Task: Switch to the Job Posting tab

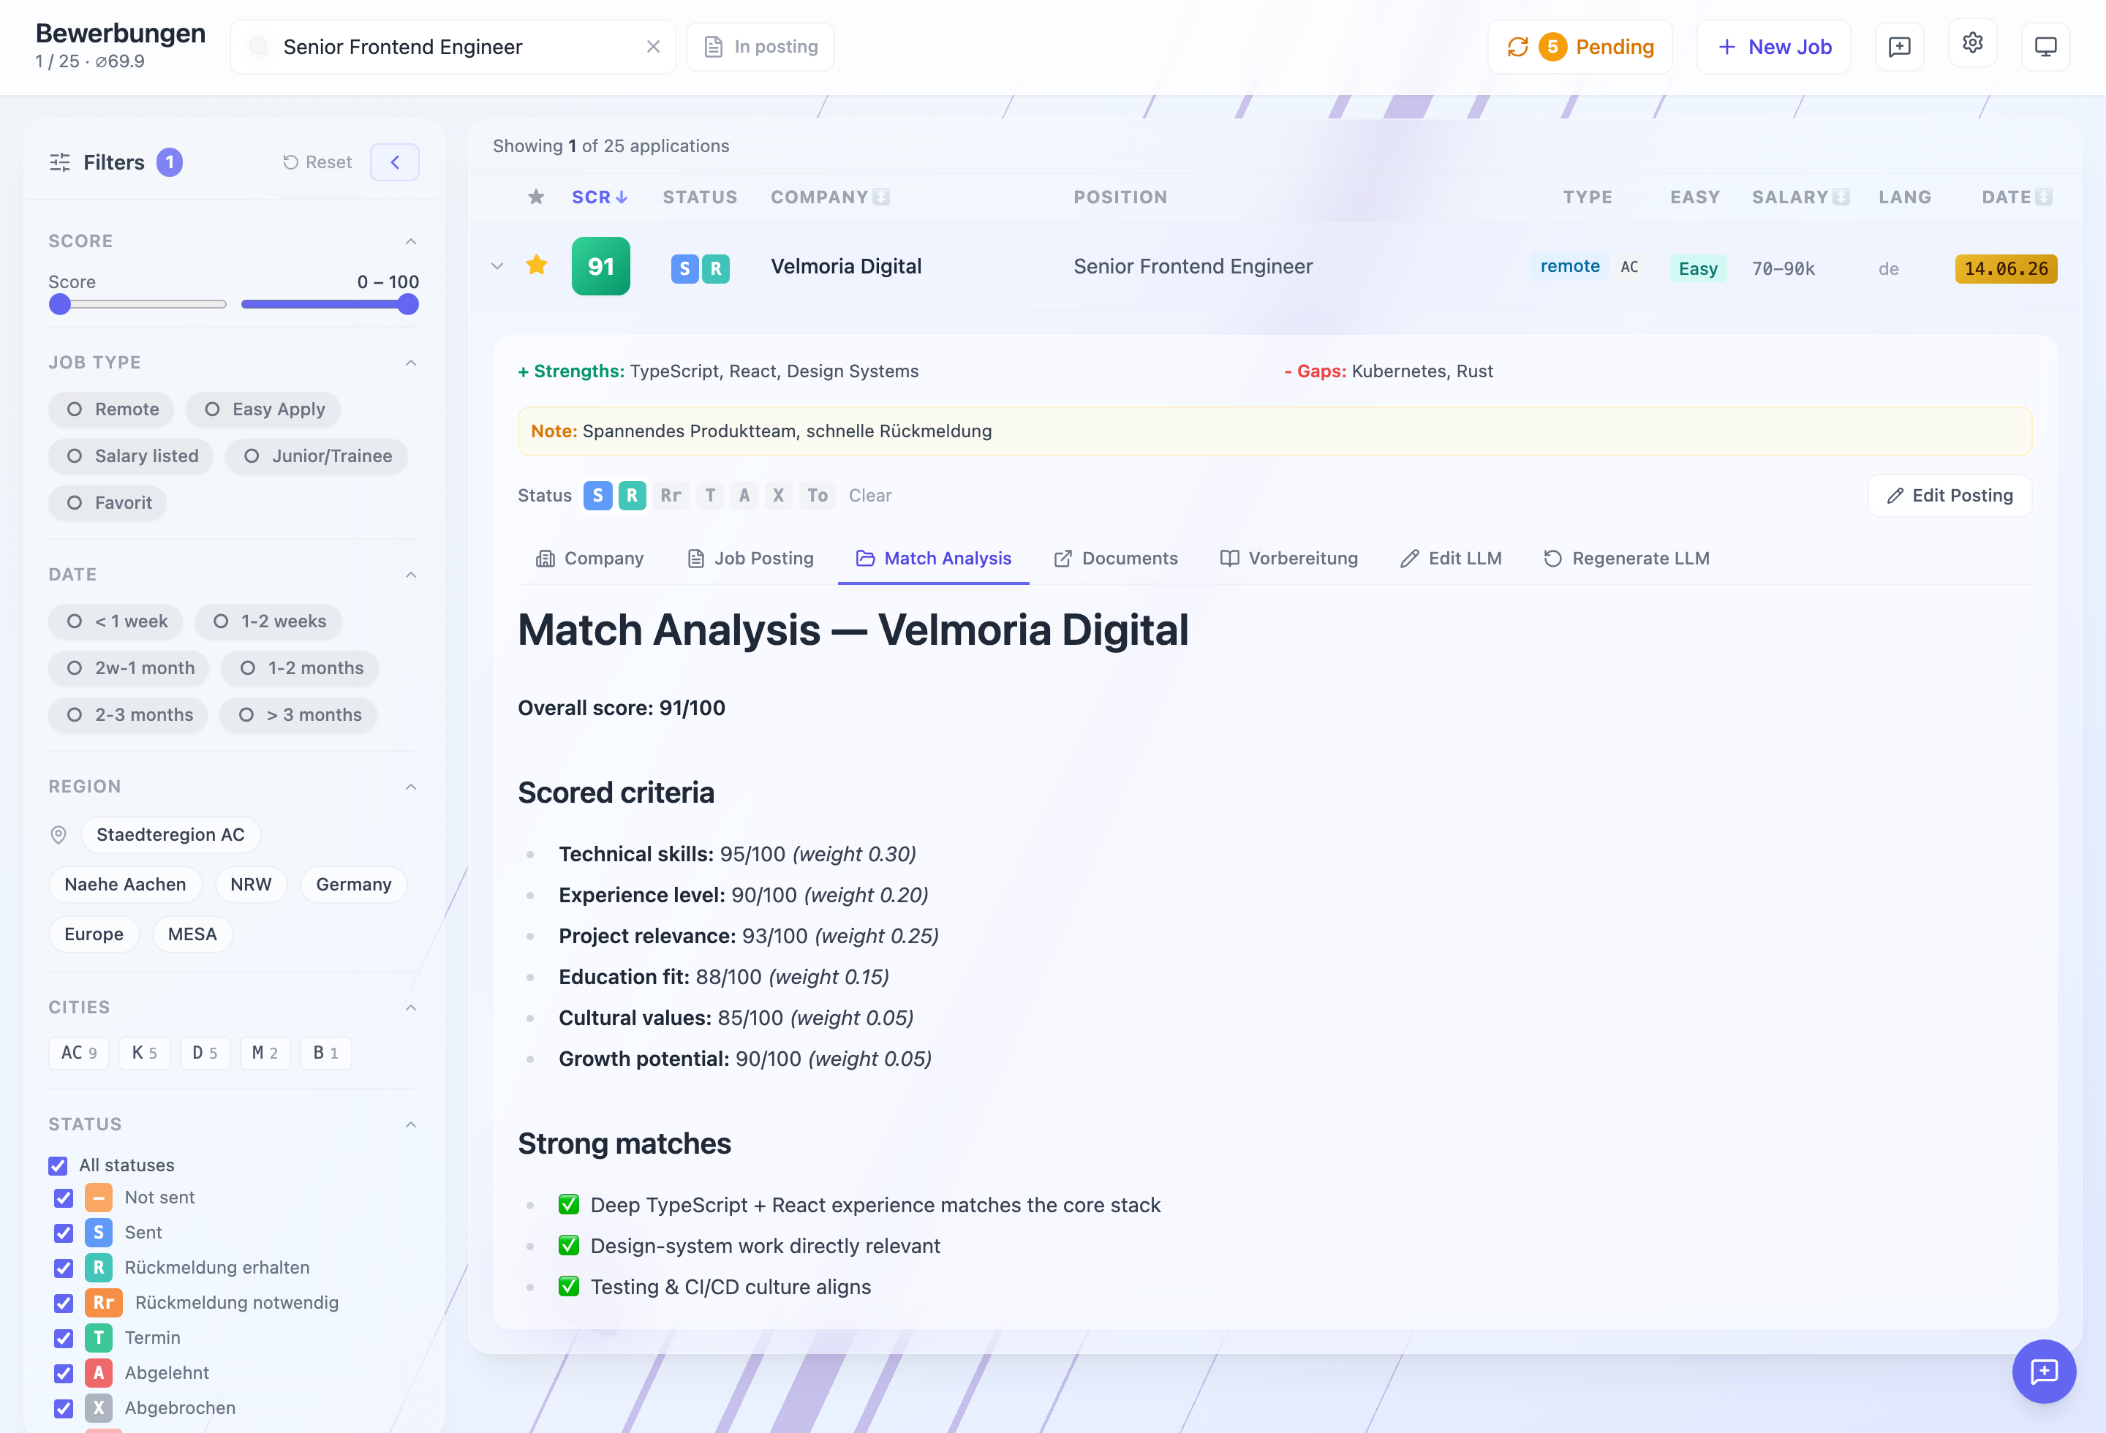Action: point(750,558)
